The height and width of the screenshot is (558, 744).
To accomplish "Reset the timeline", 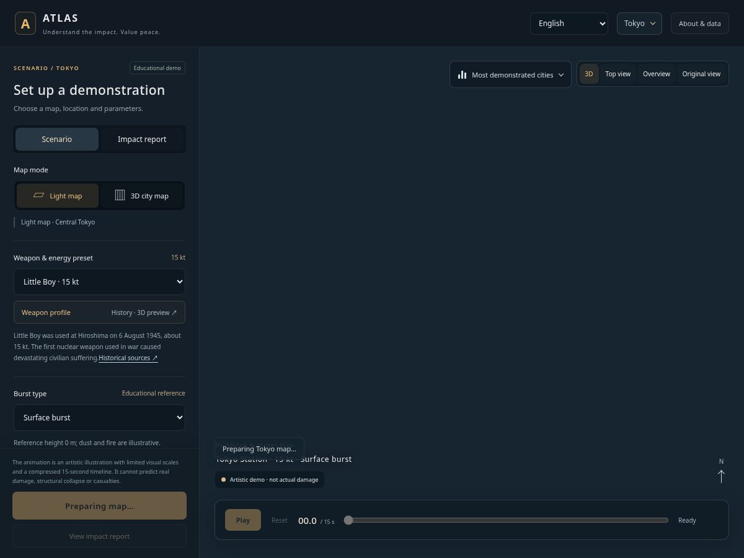I will [x=280, y=520].
